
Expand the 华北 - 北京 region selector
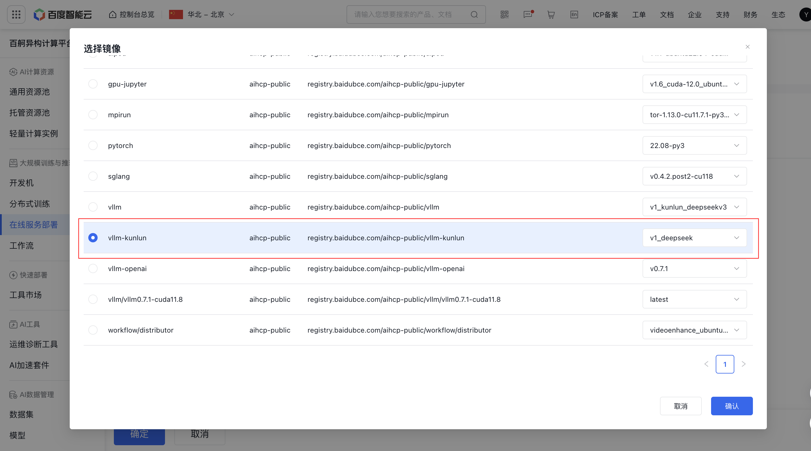click(x=202, y=15)
